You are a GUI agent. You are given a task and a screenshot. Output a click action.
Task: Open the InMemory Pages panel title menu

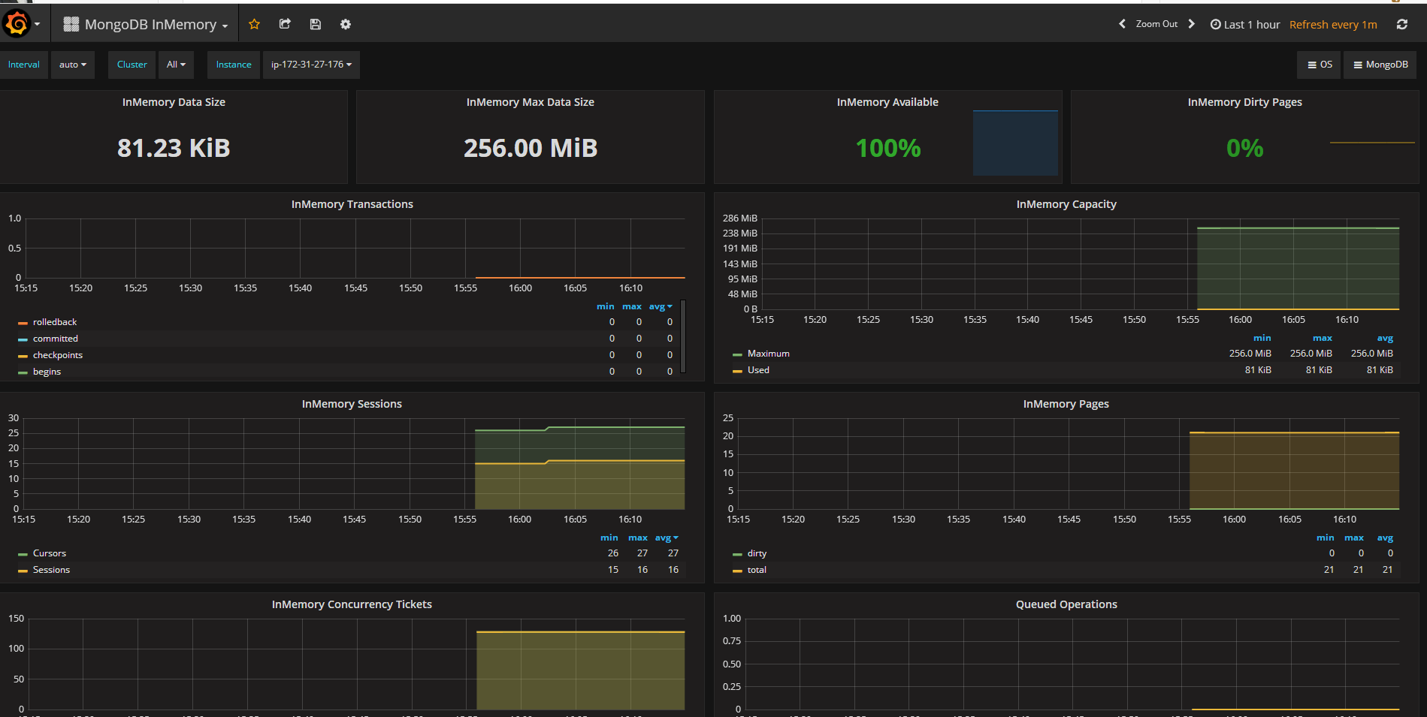point(1066,404)
